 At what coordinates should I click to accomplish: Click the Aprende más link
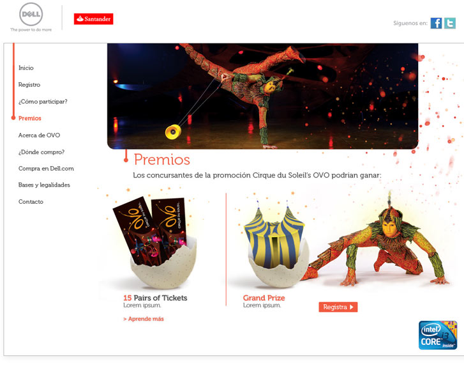(144, 319)
